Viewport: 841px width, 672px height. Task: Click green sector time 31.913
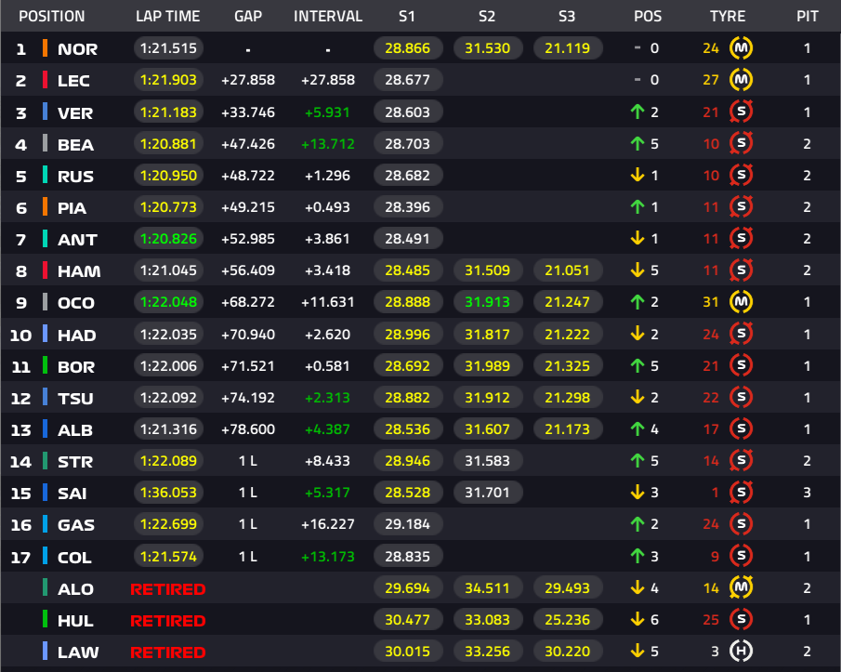click(488, 302)
